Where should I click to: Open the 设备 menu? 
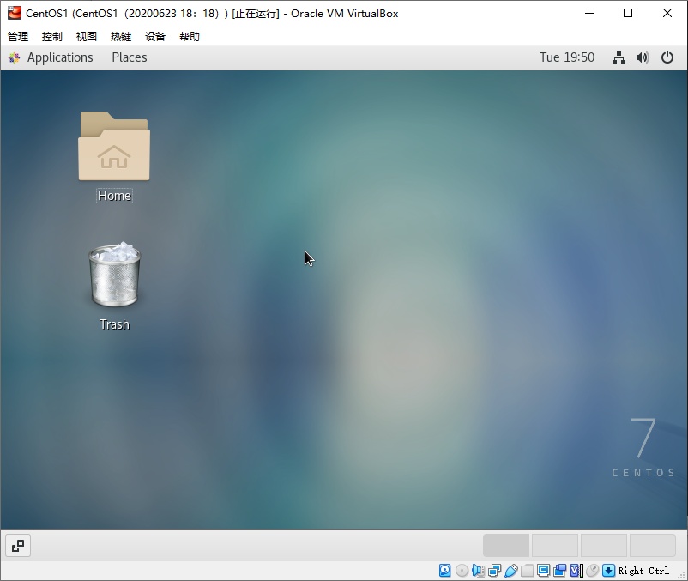[155, 36]
